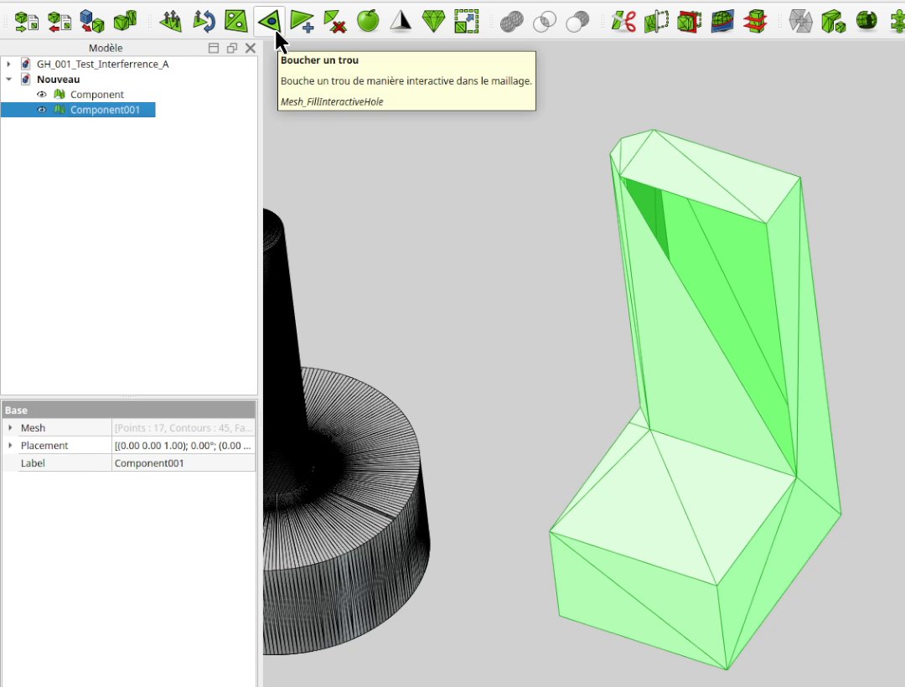This screenshot has width=905, height=687.
Task: Edit the Label value Component001
Action: click(x=184, y=462)
